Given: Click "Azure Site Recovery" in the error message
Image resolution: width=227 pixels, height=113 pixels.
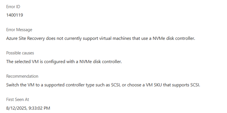Looking at the screenshot, I should (25, 39).
